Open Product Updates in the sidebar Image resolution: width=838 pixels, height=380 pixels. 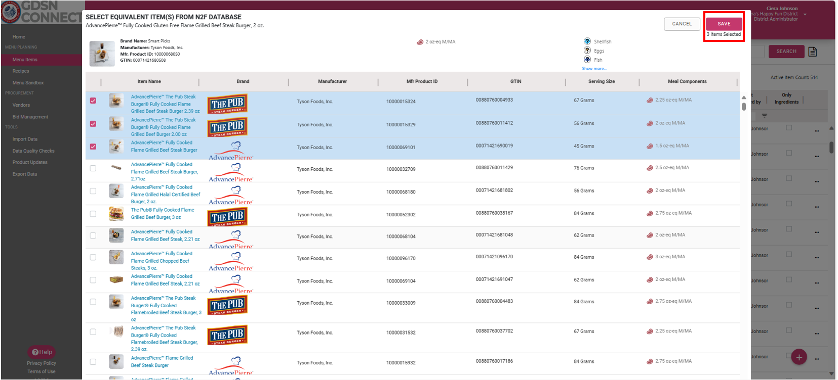(30, 163)
